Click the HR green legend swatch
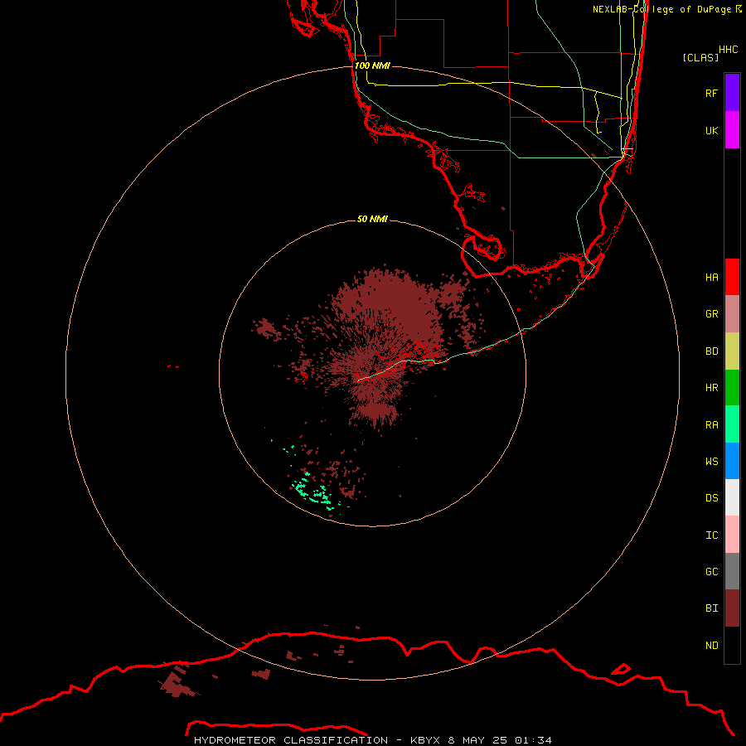The image size is (746, 746). tap(732, 388)
